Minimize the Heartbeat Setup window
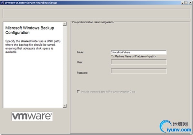The height and width of the screenshot is (135, 193). [182, 3]
